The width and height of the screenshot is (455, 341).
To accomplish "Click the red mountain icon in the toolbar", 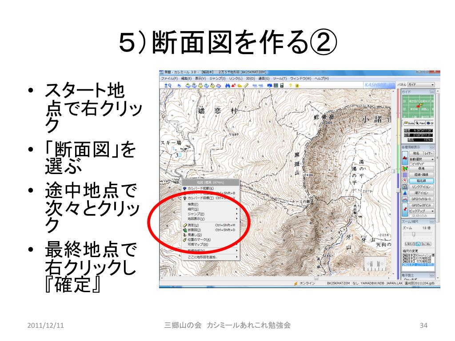I will click(x=234, y=86).
